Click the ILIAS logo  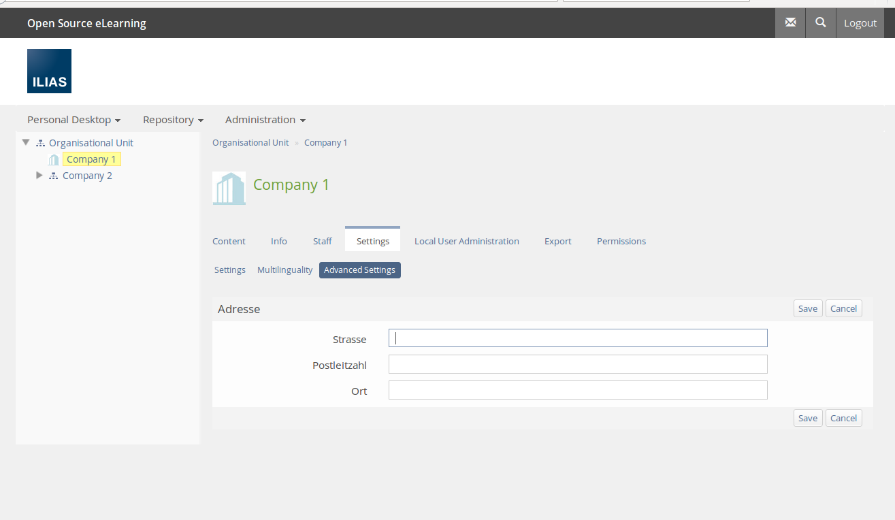click(x=49, y=71)
